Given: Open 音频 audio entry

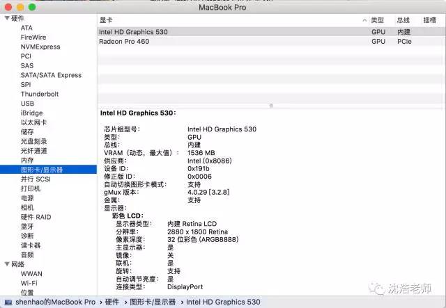Looking at the screenshot, I should point(27,255).
